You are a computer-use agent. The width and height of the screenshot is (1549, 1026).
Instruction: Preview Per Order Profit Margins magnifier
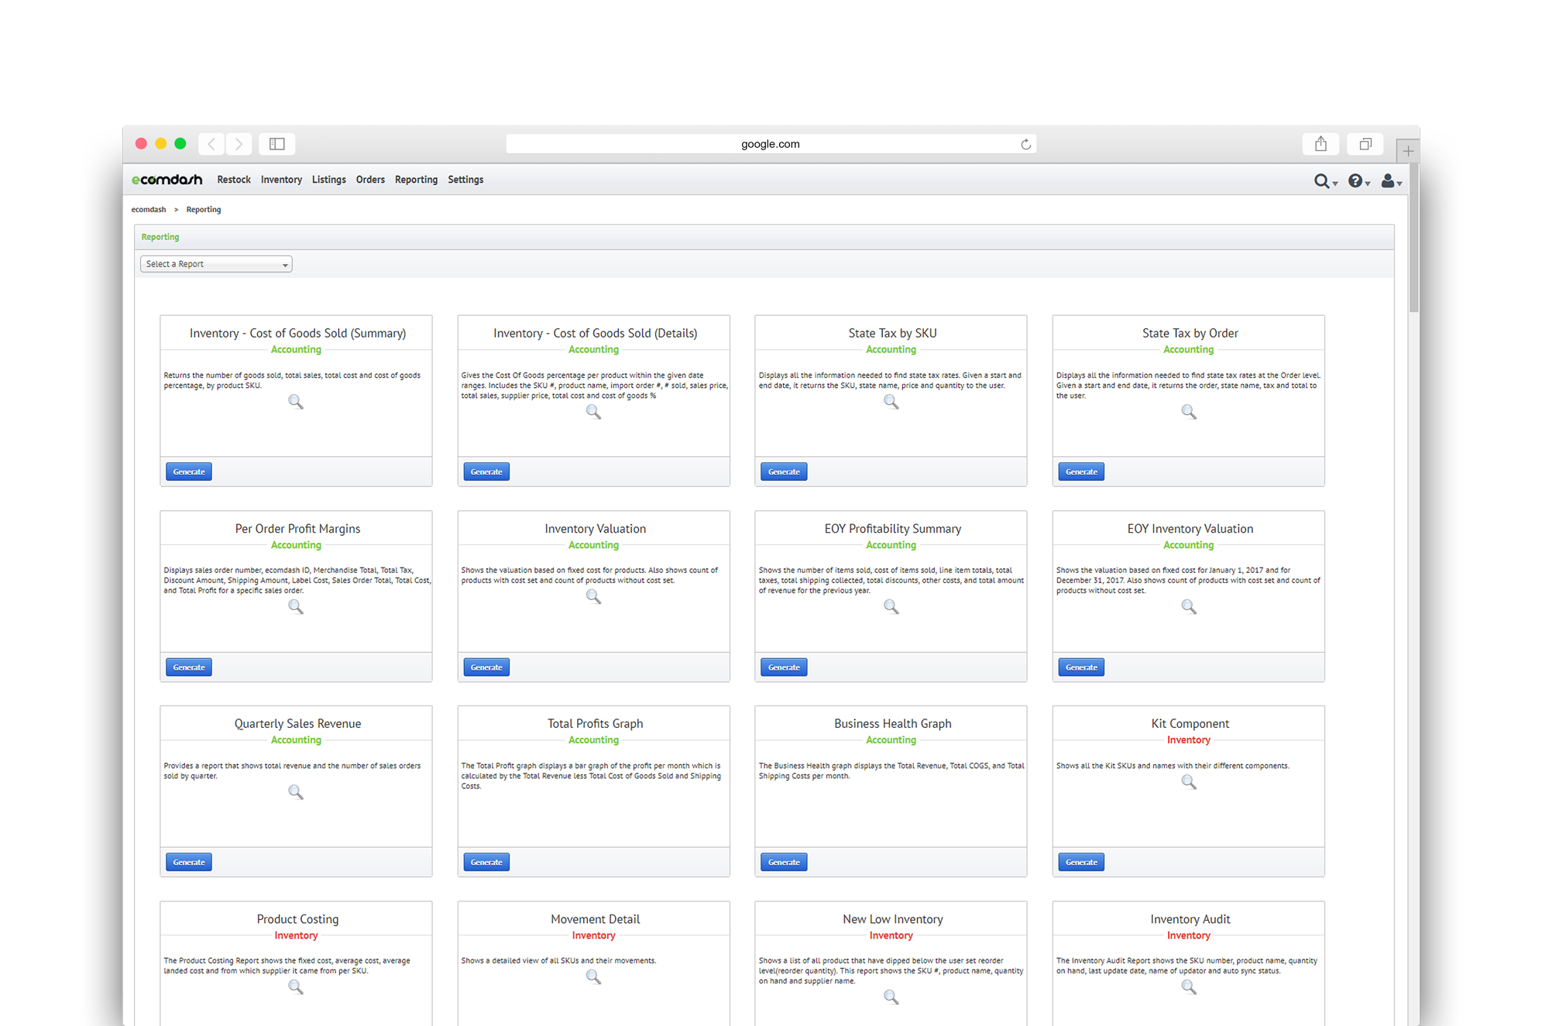click(x=296, y=607)
